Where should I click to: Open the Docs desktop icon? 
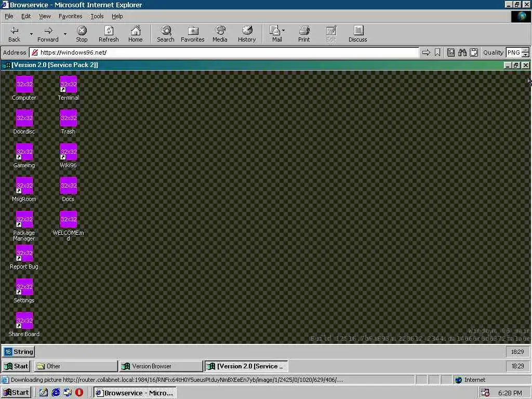pos(68,190)
